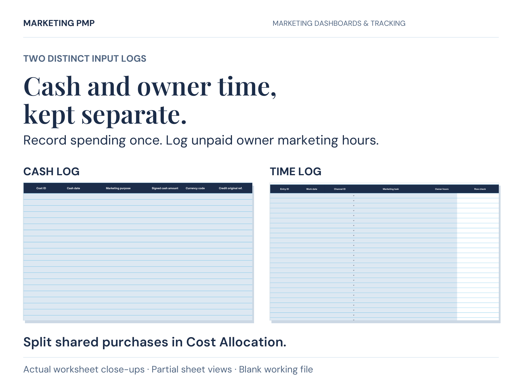Click the MARKETING DASHBOARDS & TRACKING header text
Screen dimensions: 522x391
pyautogui.click(x=339, y=23)
